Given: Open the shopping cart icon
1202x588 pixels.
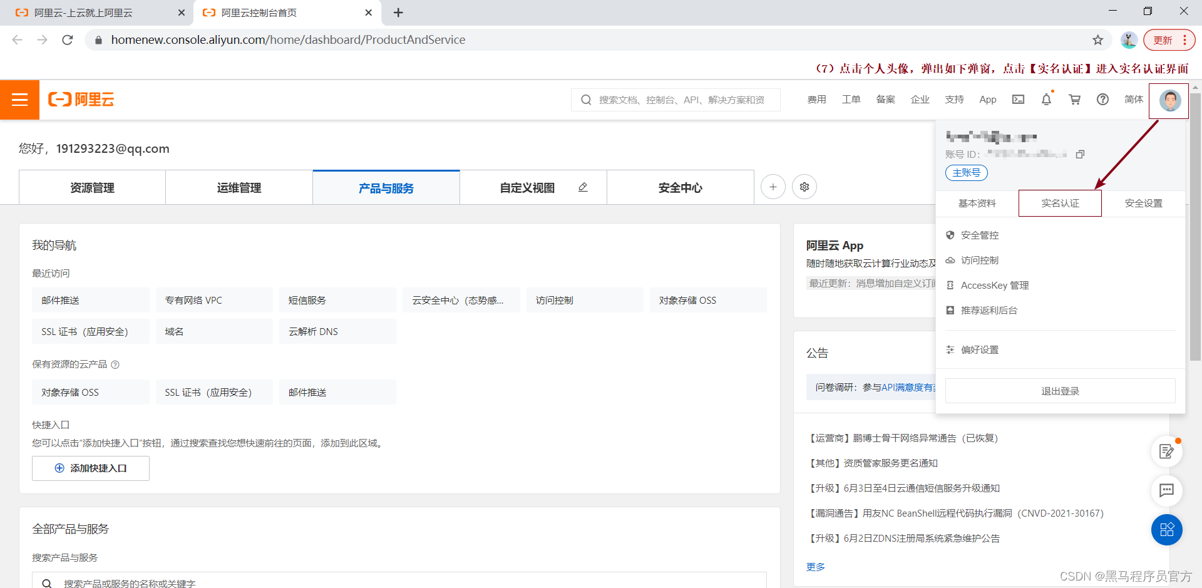Looking at the screenshot, I should tap(1074, 100).
